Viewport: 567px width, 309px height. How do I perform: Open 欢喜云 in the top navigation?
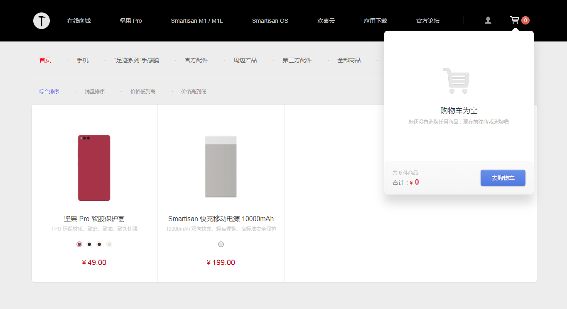point(326,21)
